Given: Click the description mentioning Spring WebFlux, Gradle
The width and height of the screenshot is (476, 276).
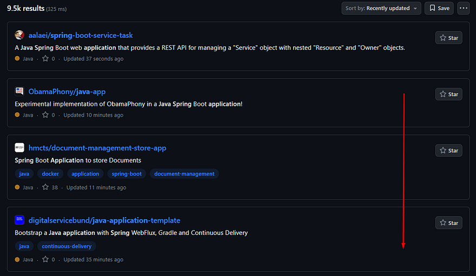Looking at the screenshot, I should (131, 233).
